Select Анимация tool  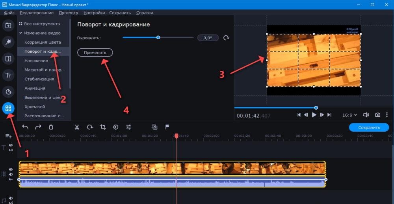[35, 88]
